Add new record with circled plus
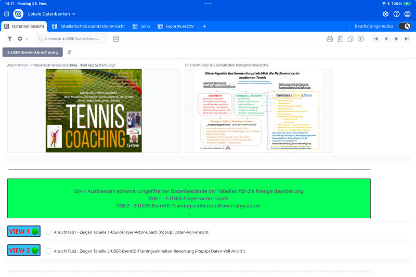 point(360,38)
